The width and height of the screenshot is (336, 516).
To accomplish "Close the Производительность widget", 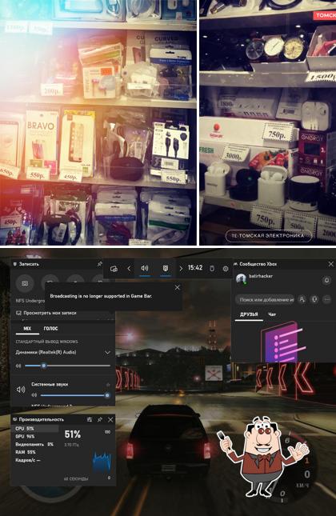I will click(110, 419).
